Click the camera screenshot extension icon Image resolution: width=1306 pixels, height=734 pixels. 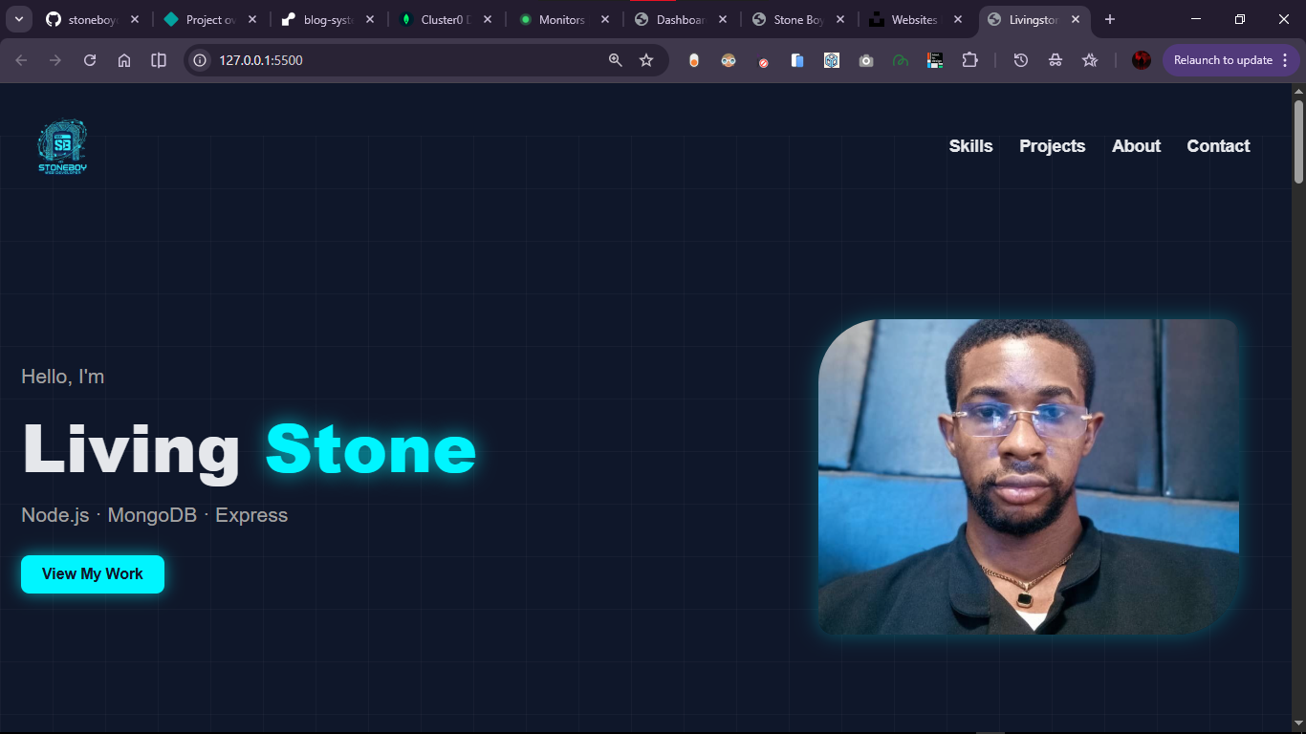(x=866, y=59)
